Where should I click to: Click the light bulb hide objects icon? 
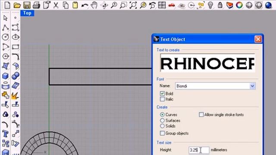tap(210, 5)
